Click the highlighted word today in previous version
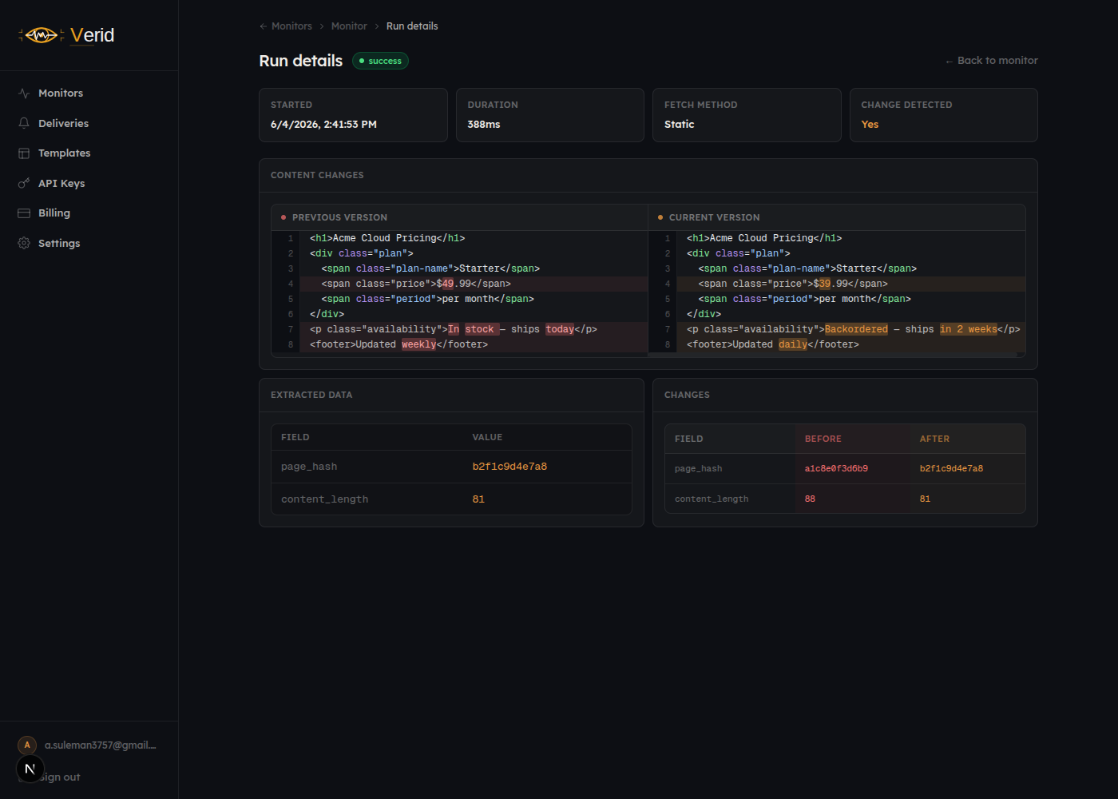This screenshot has width=1118, height=799. (x=560, y=329)
